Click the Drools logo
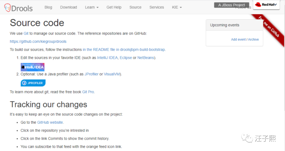 tap(18, 8)
